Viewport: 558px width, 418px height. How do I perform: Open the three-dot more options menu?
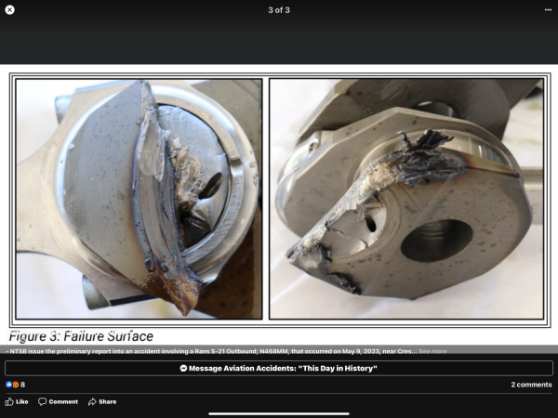(x=548, y=9)
